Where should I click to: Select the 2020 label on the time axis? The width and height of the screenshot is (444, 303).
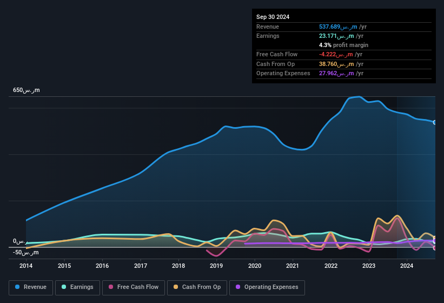pyautogui.click(x=255, y=266)
